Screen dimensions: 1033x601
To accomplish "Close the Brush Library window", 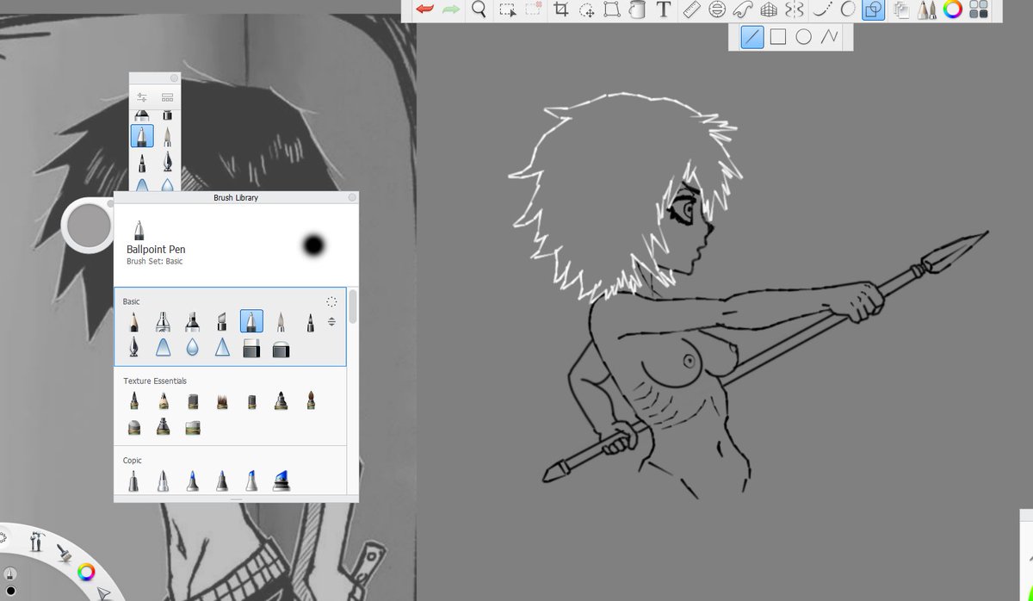I will pos(352,197).
